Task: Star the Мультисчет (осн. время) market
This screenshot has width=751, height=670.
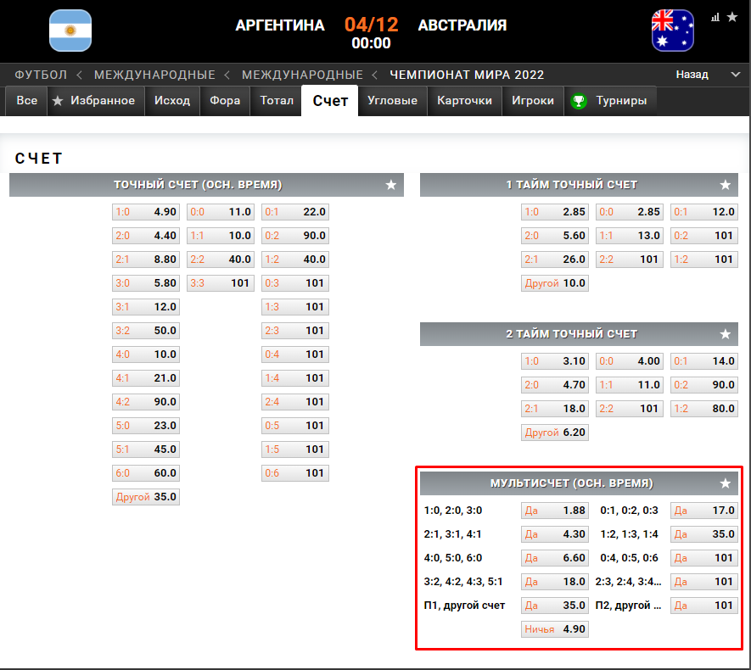Action: click(725, 483)
